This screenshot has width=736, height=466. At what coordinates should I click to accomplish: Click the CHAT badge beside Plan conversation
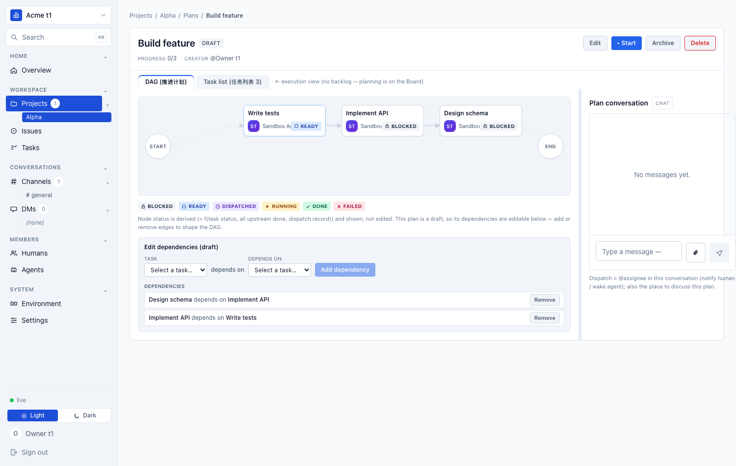pos(662,103)
